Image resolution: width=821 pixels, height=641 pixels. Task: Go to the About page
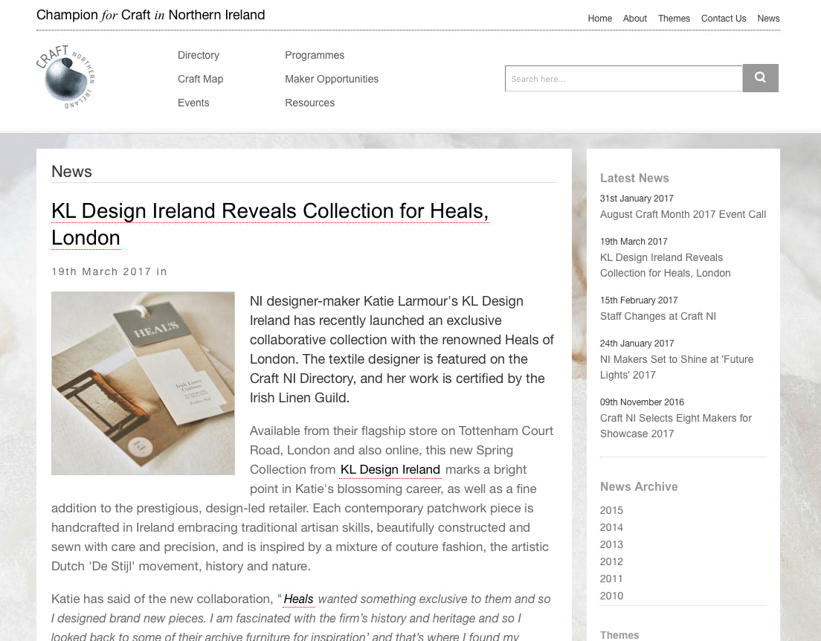pos(634,19)
